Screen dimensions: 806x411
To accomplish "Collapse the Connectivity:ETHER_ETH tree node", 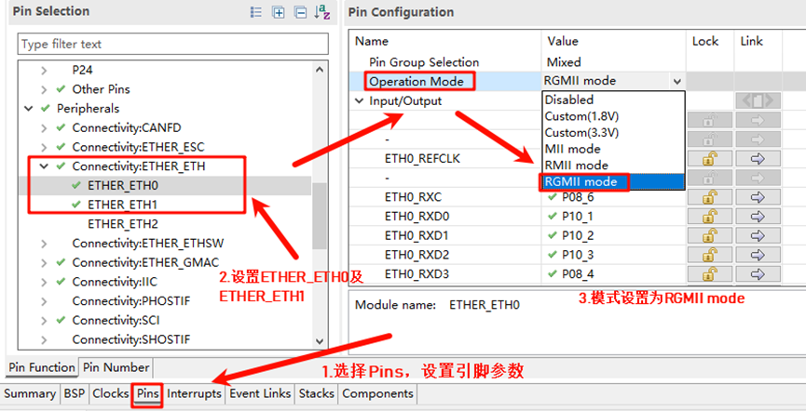I will click(x=44, y=166).
